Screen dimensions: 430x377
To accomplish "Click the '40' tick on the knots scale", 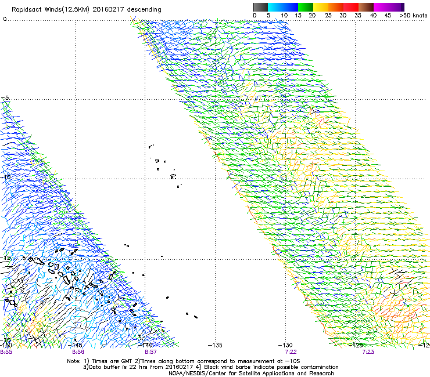I will [373, 15].
